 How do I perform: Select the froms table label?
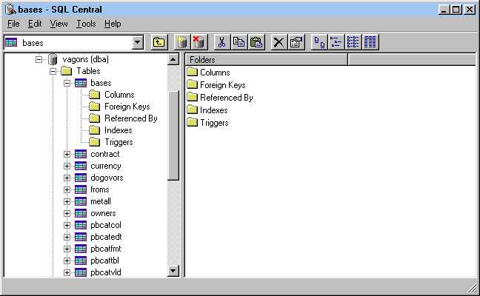[x=100, y=189]
